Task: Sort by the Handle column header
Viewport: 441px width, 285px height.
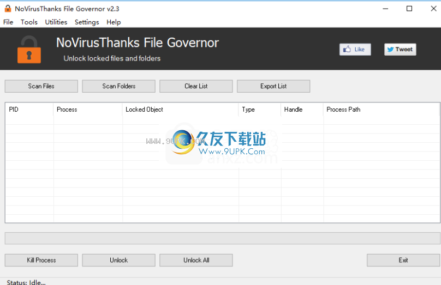Action: point(302,110)
